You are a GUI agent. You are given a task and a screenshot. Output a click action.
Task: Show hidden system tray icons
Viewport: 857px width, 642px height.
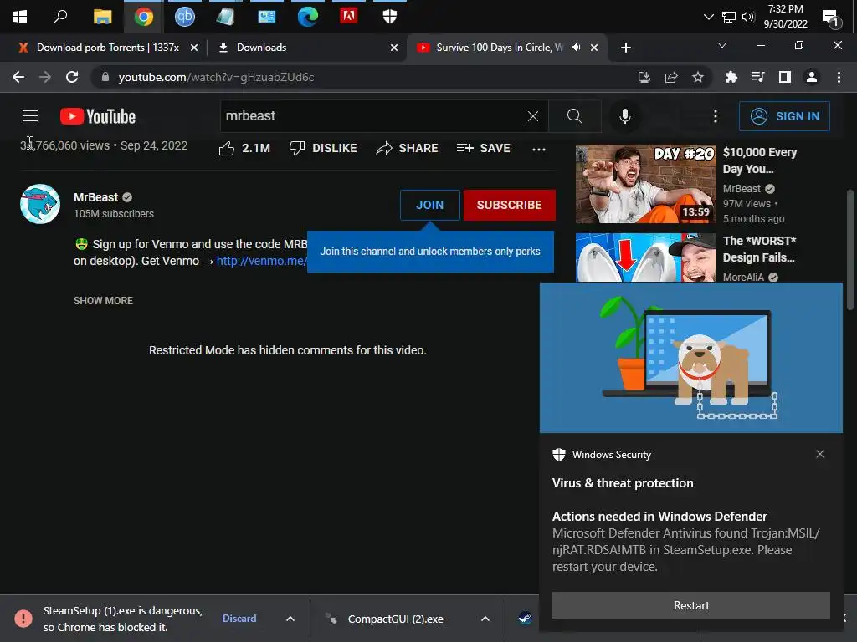click(x=708, y=17)
